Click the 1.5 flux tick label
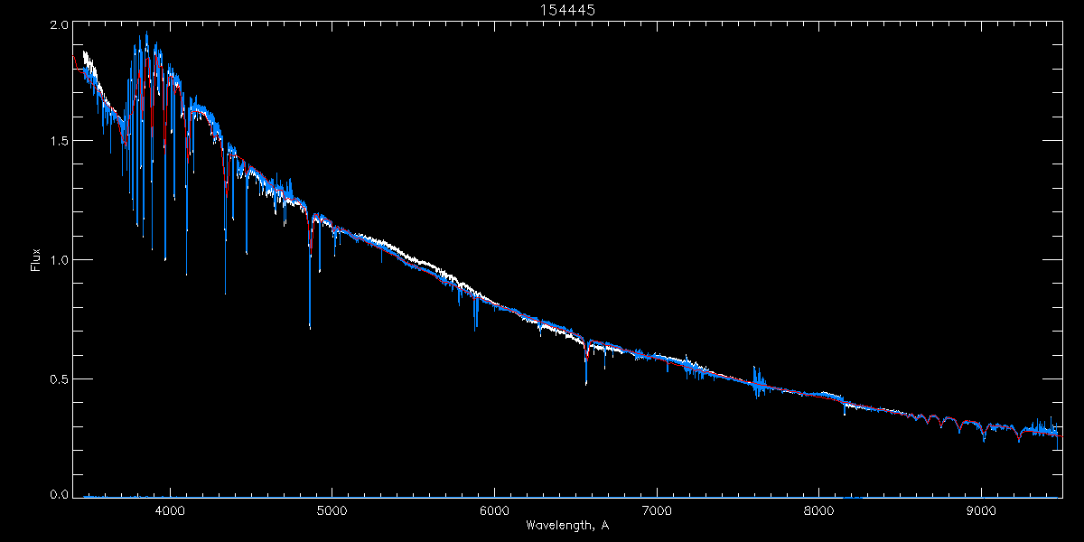This screenshot has width=1084, height=542. (x=59, y=141)
